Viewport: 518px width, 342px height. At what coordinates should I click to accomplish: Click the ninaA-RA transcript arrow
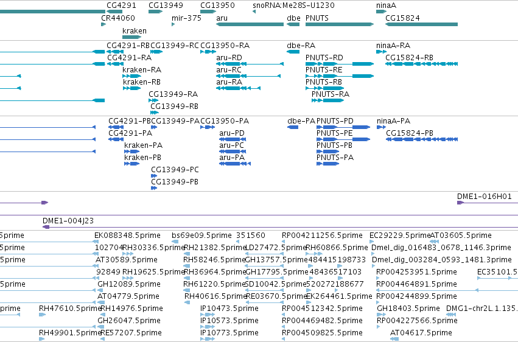[381, 52]
